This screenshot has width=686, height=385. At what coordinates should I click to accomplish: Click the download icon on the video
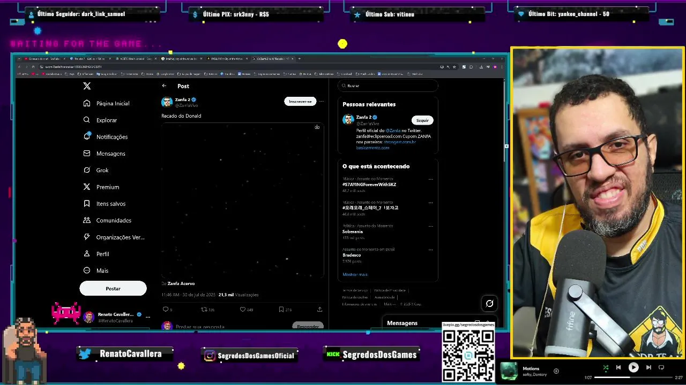coord(317,127)
